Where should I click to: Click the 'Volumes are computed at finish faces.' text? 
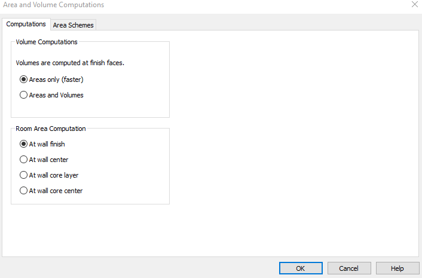coord(70,63)
